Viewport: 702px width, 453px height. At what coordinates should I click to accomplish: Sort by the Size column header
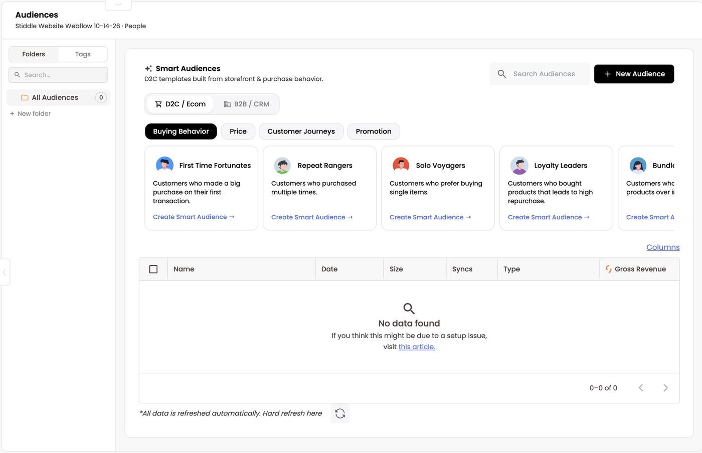point(415,269)
